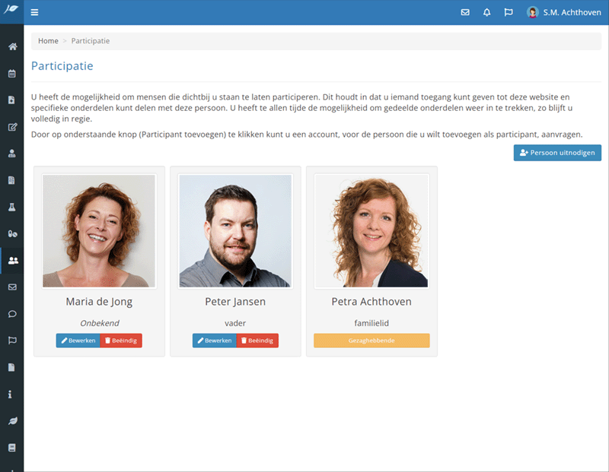Image resolution: width=609 pixels, height=472 pixels.
Task: Toggle the hamburger menu in top bar
Action: [34, 12]
